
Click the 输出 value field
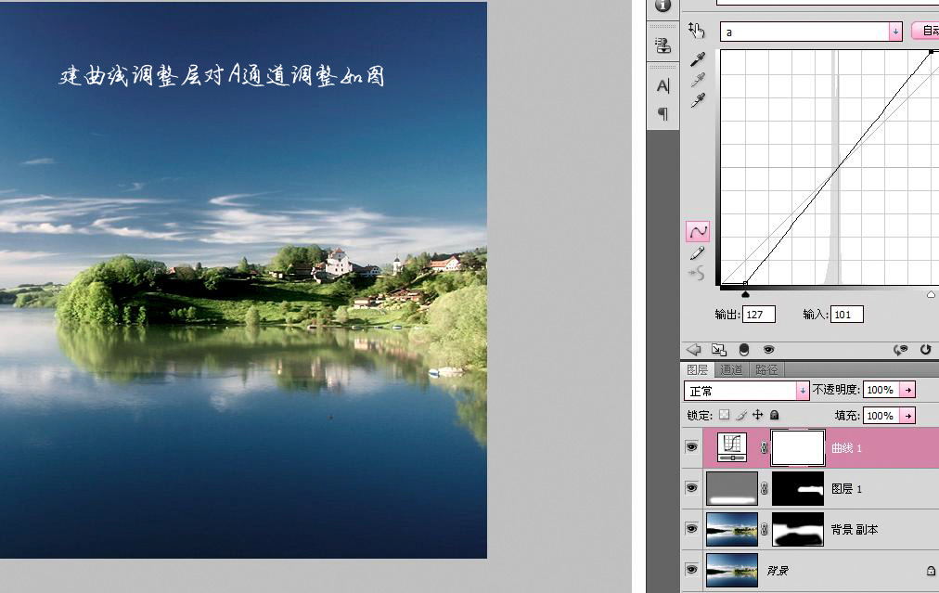[759, 315]
